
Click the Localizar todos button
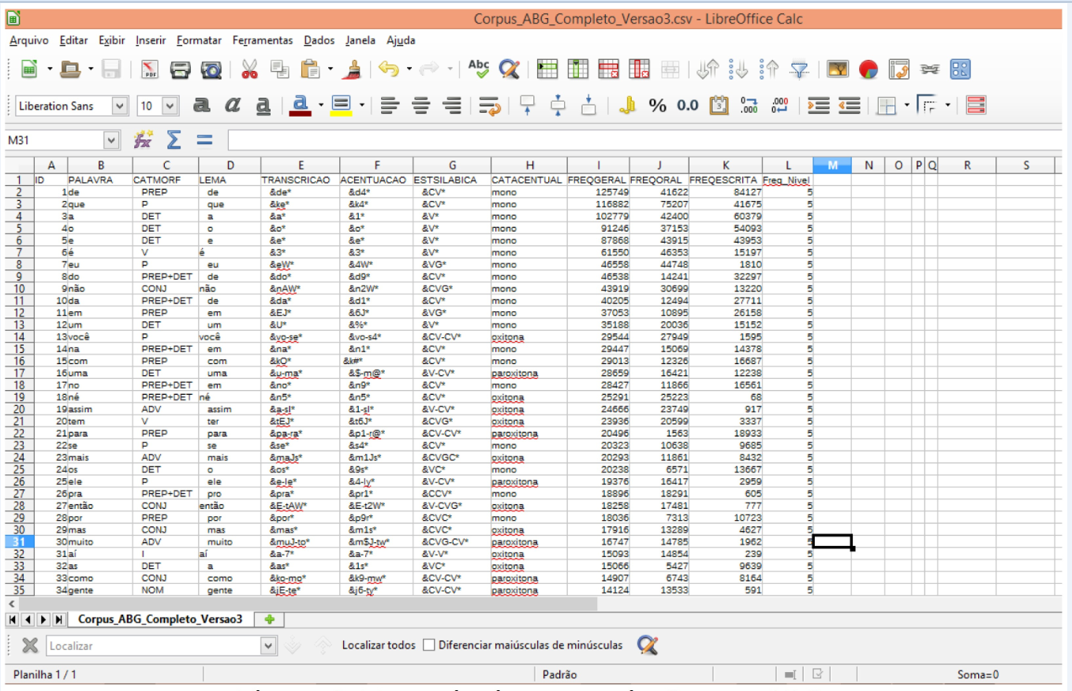point(378,645)
